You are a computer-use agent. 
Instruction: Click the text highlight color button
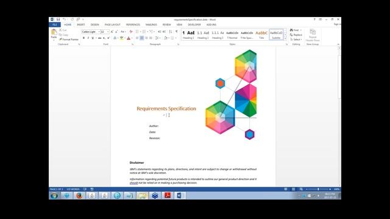(x=122, y=38)
